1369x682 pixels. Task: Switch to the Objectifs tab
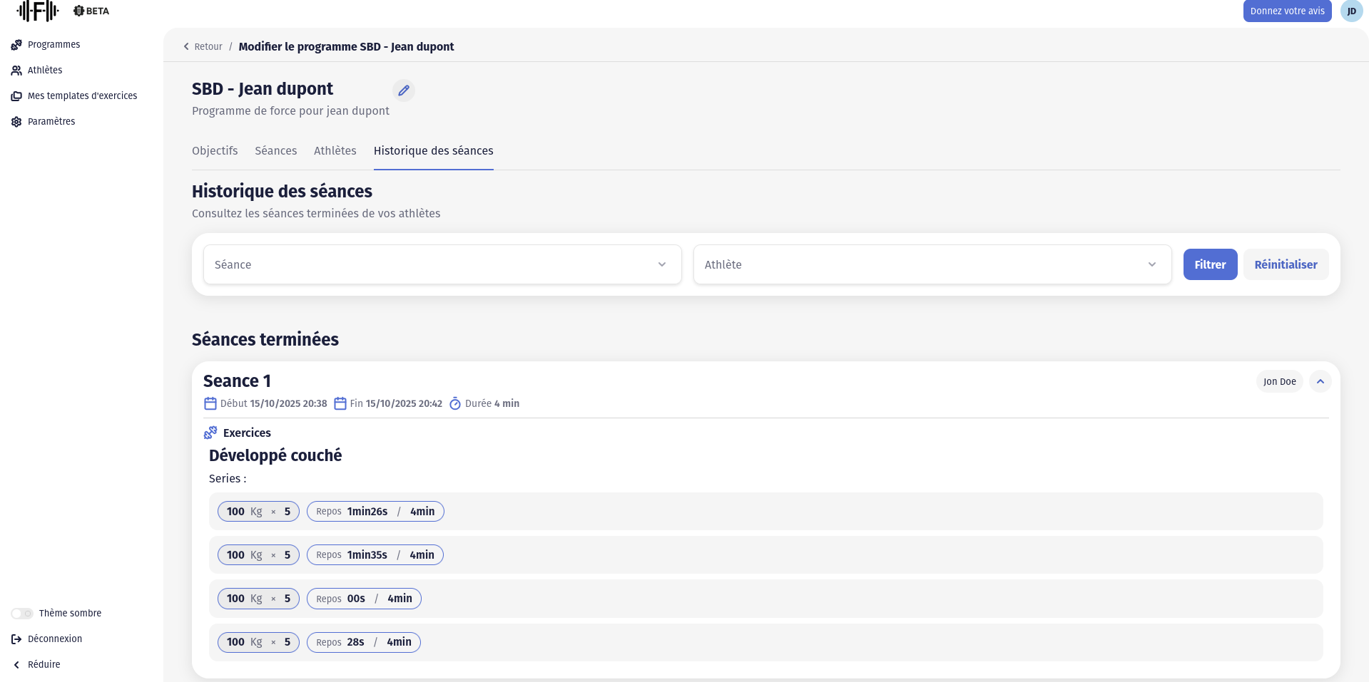[215, 151]
